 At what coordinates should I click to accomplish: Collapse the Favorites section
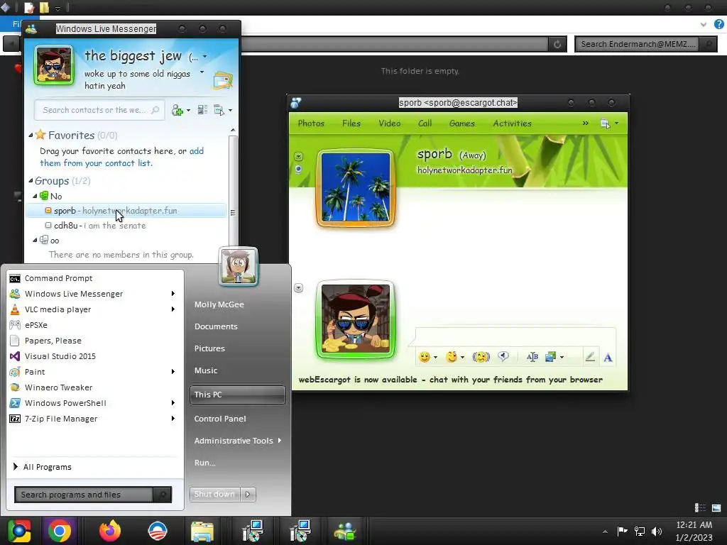[x=31, y=136]
